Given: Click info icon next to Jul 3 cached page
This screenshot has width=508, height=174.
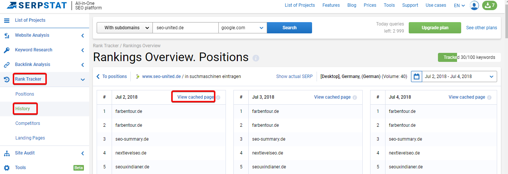Looking at the screenshot, I should pyautogui.click(x=355, y=97).
